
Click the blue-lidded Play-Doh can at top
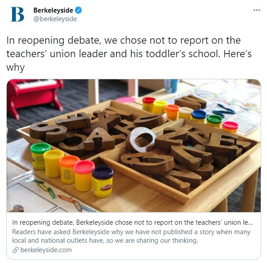[x=199, y=116]
